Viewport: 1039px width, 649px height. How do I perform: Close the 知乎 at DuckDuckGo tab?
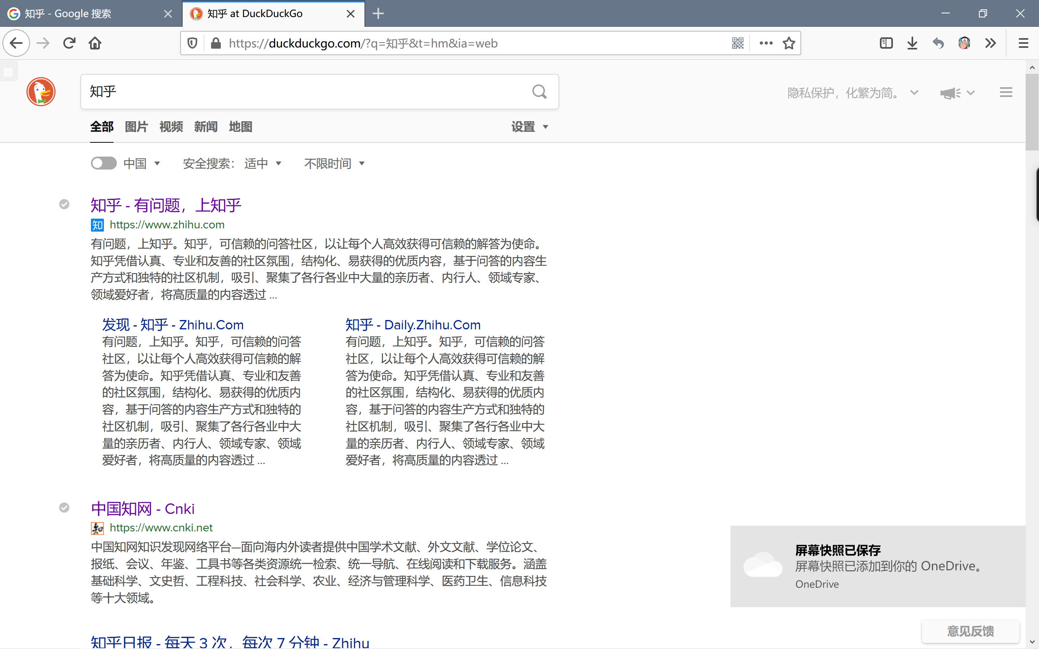[x=350, y=14]
